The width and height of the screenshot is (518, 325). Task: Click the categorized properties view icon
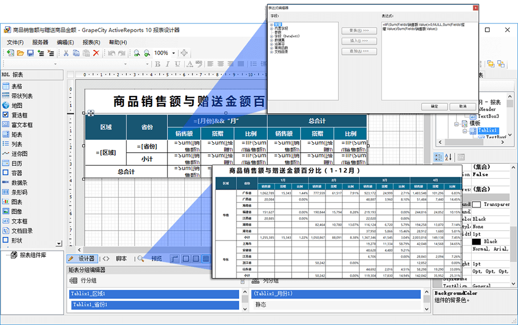[438, 157]
